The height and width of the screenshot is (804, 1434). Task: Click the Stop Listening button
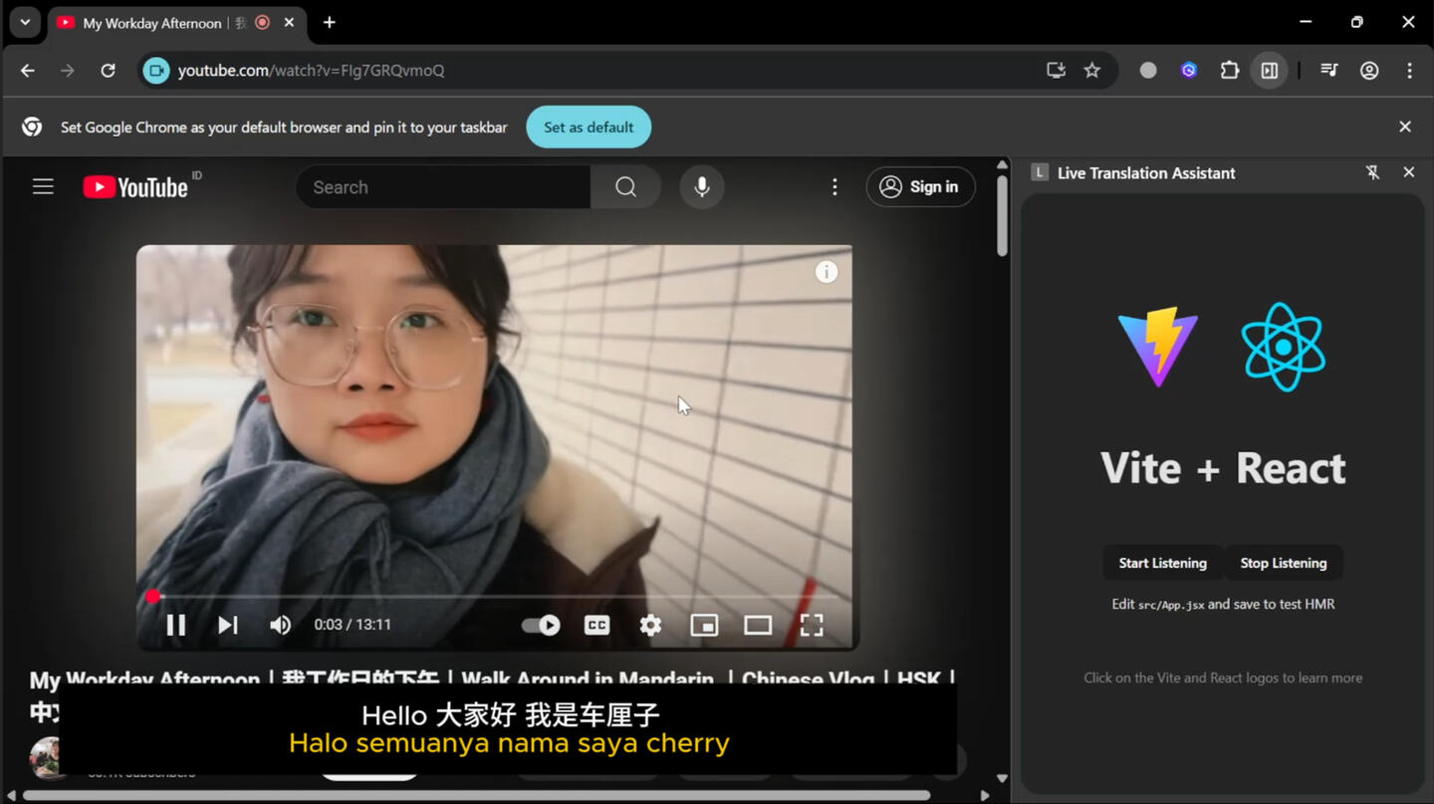pyautogui.click(x=1283, y=563)
